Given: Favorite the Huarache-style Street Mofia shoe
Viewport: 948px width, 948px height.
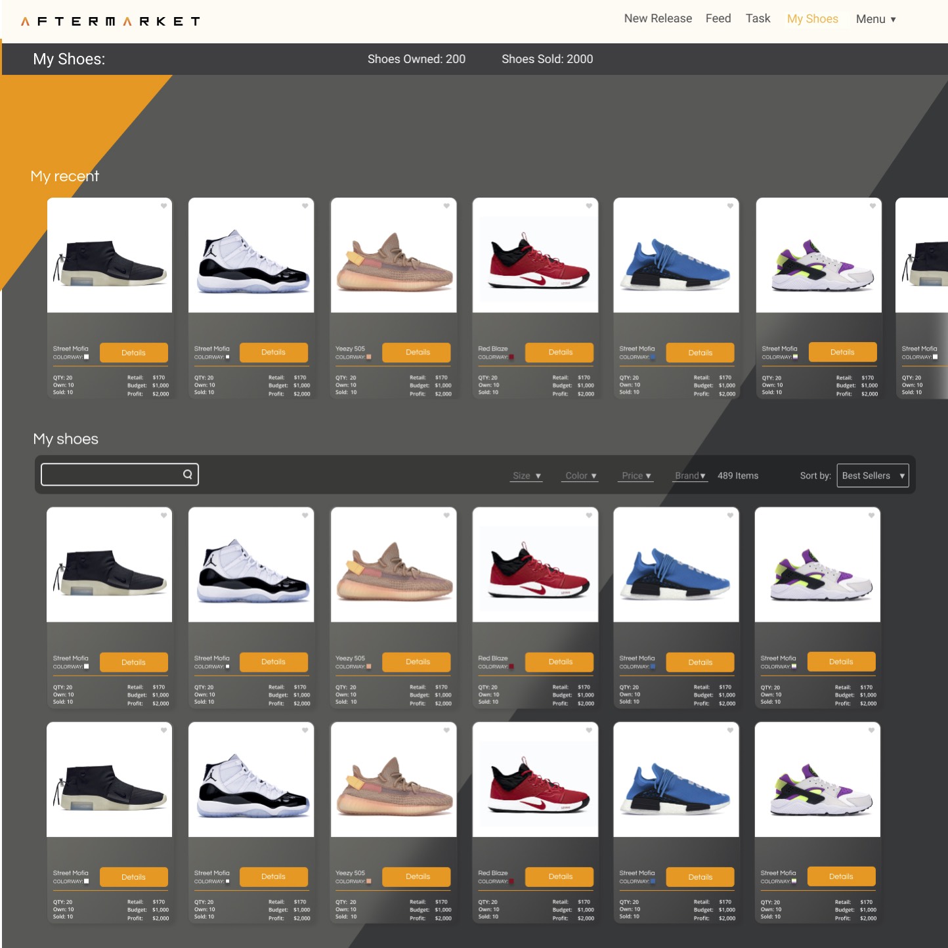Looking at the screenshot, I should (x=871, y=205).
